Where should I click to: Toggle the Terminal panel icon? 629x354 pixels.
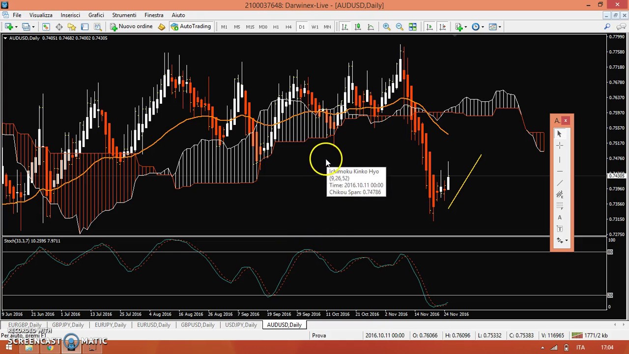pos(85,27)
